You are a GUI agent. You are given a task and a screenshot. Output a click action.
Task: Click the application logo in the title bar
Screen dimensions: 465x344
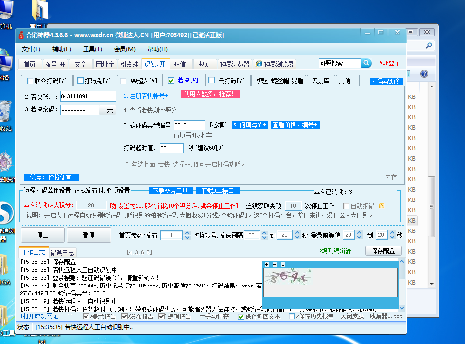pos(22,34)
